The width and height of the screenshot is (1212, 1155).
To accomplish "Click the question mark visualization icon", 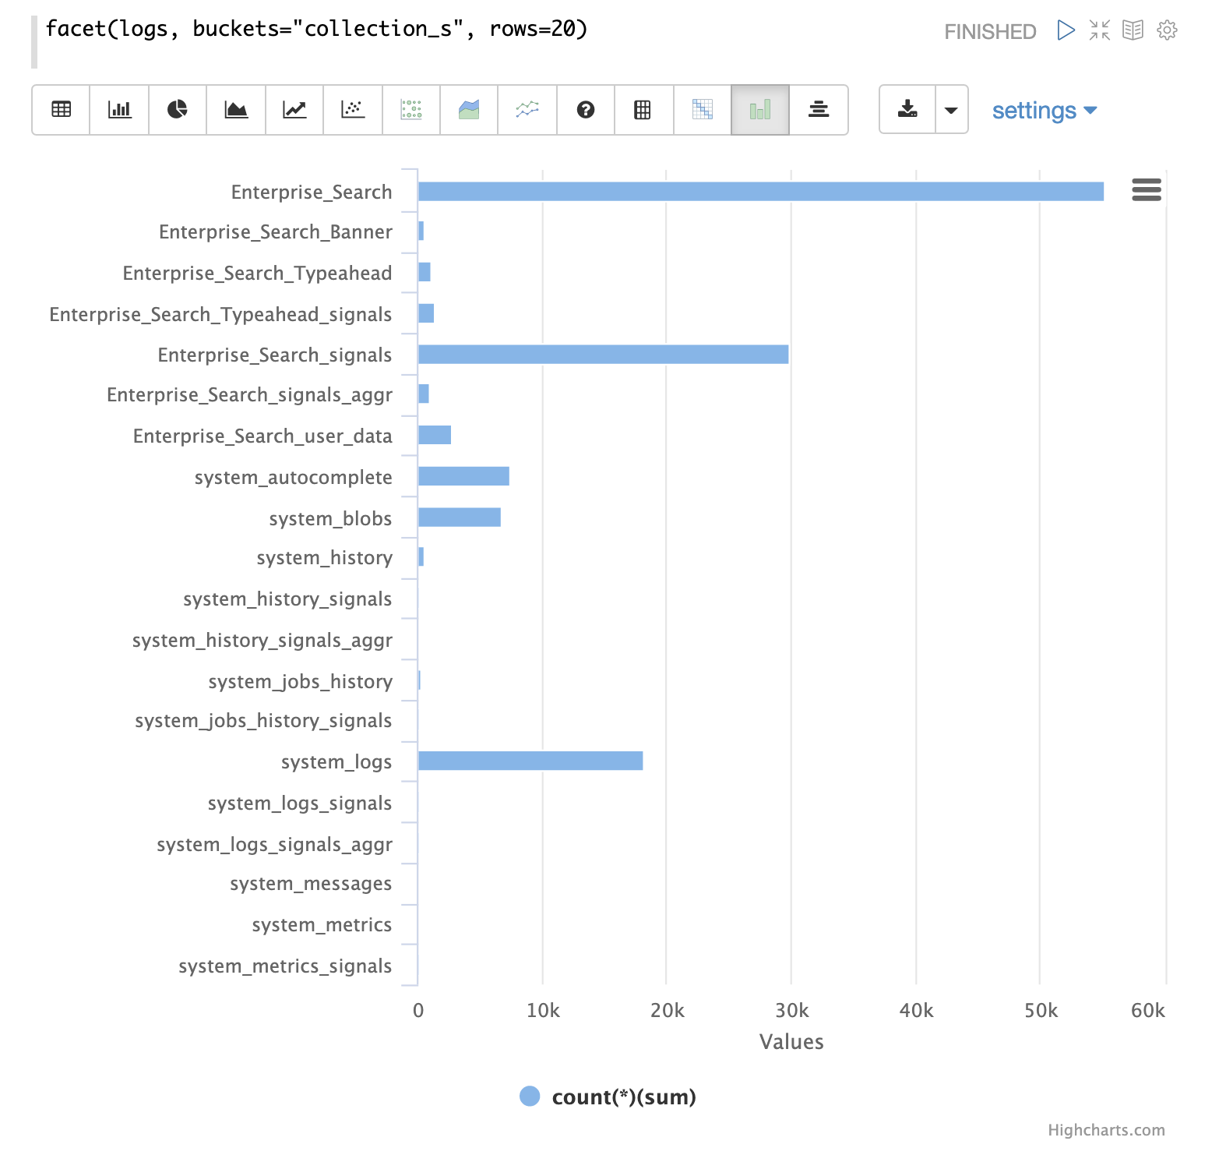I will (586, 110).
